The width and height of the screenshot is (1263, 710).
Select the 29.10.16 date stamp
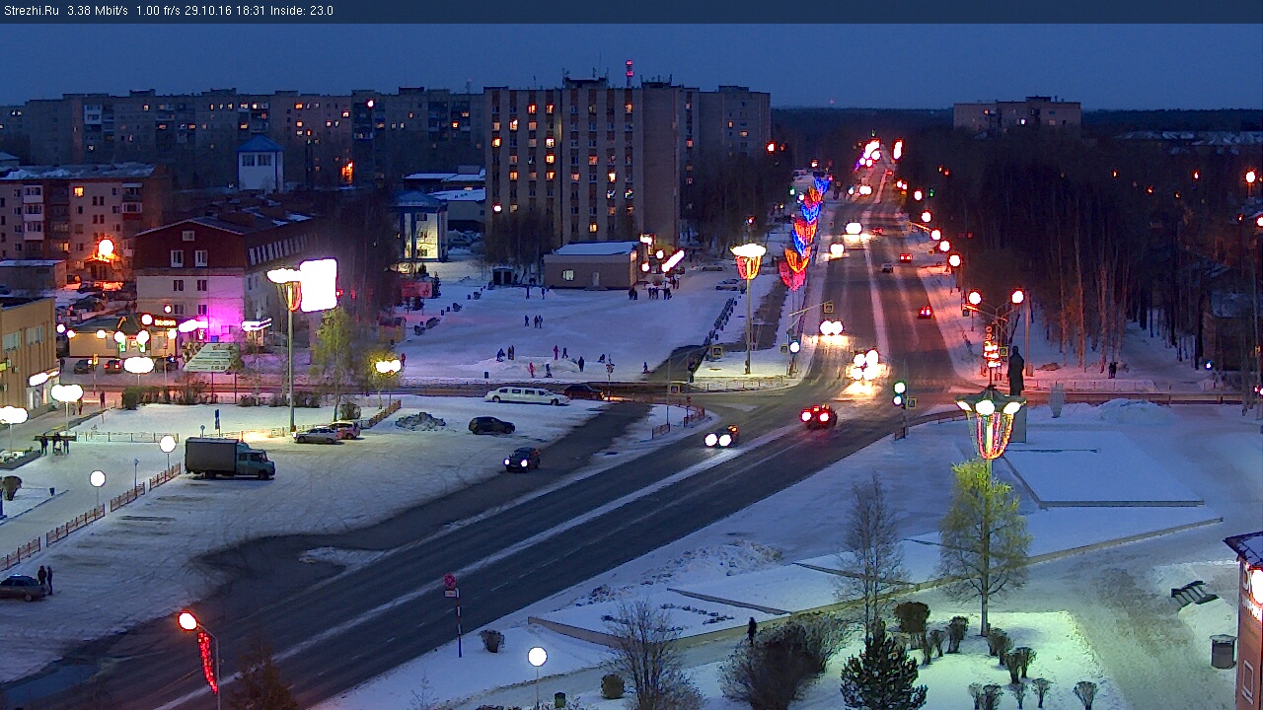pyautogui.click(x=208, y=11)
